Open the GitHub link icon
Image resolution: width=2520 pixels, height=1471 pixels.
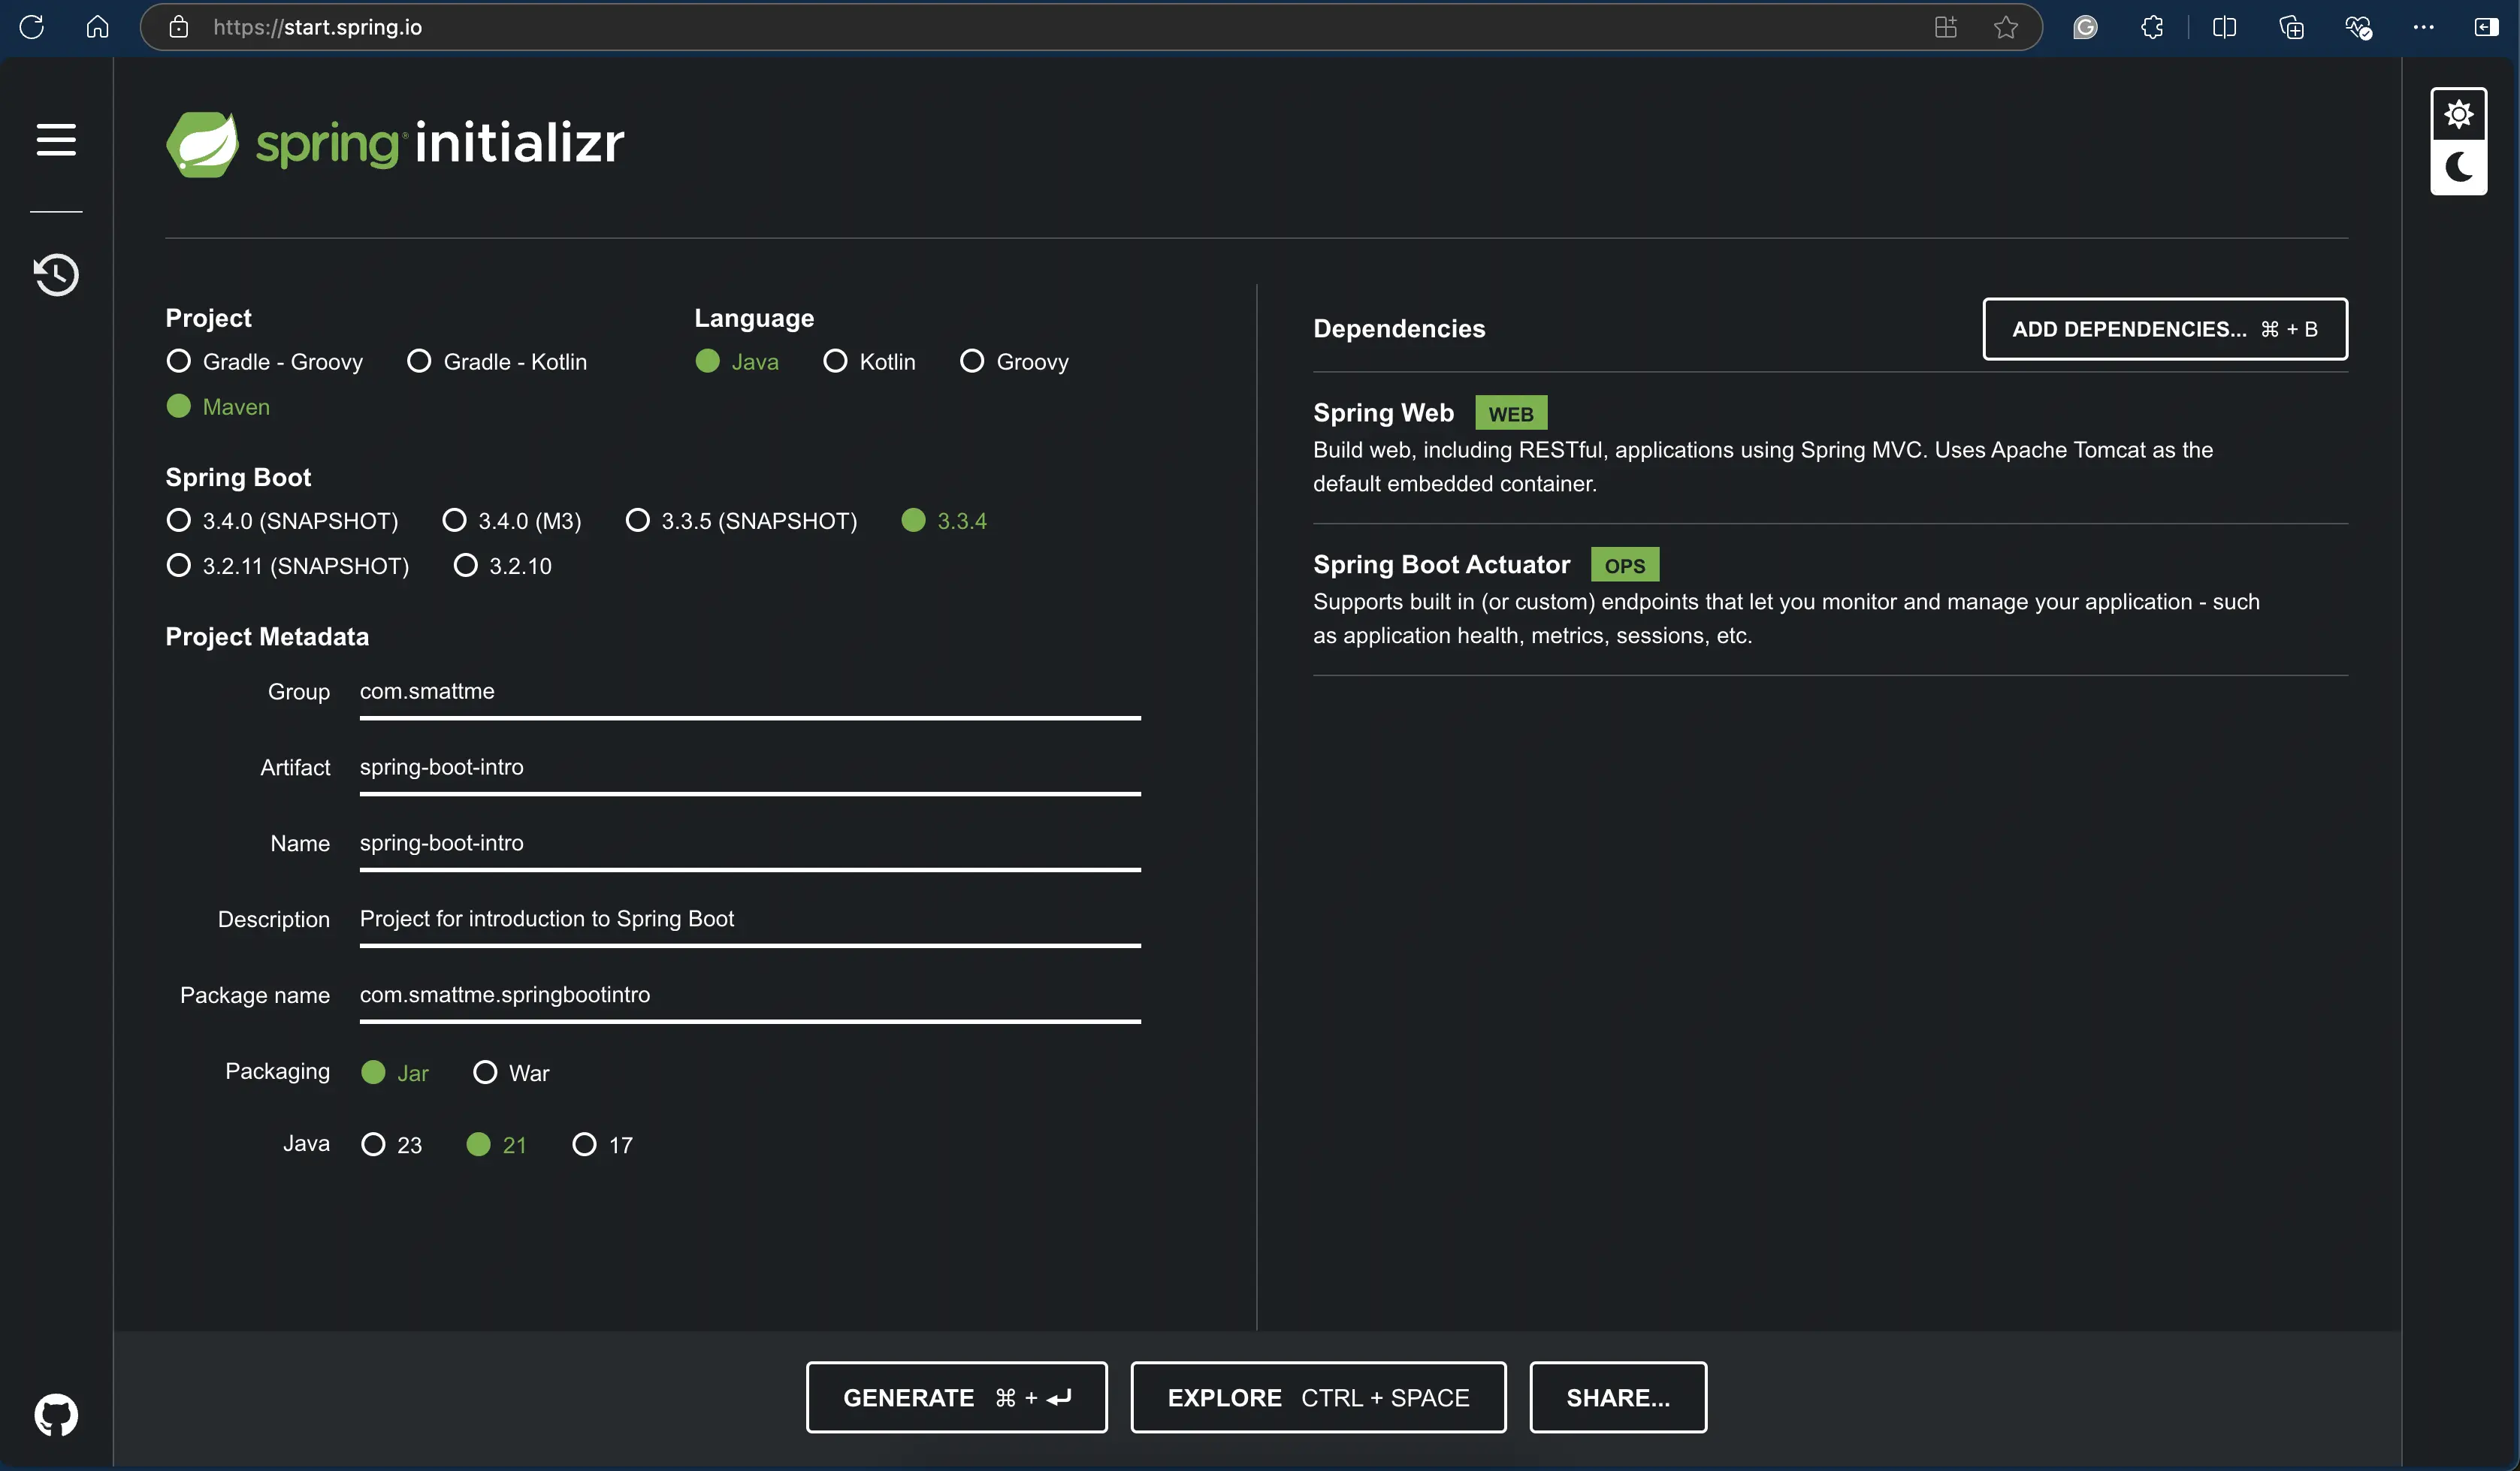56,1415
